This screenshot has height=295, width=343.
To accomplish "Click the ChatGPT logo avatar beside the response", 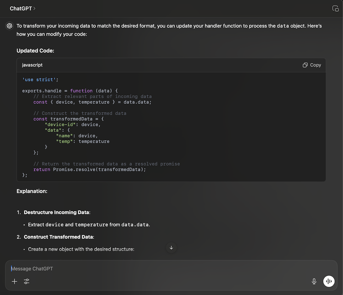I will (x=9, y=26).
